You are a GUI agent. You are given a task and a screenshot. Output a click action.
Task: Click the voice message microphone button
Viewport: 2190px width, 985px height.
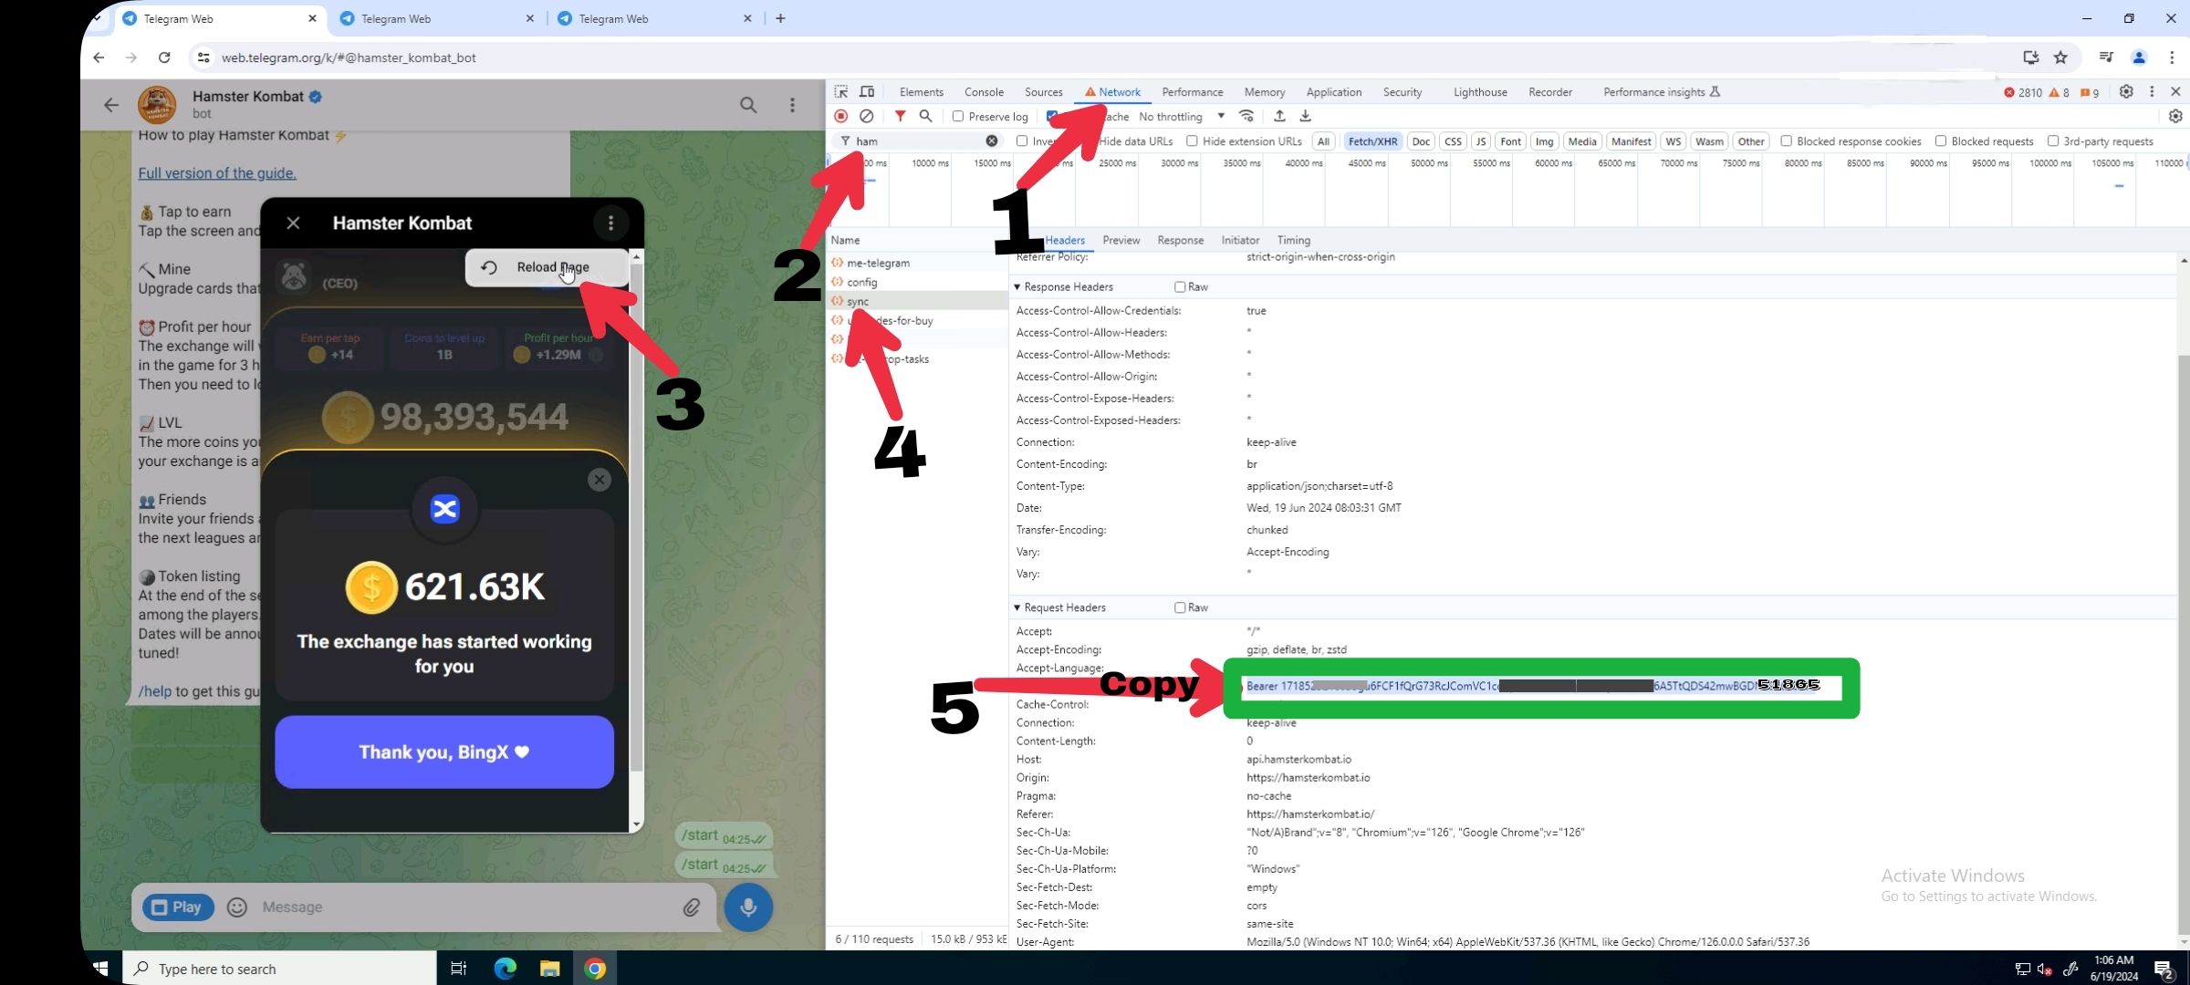tap(747, 907)
